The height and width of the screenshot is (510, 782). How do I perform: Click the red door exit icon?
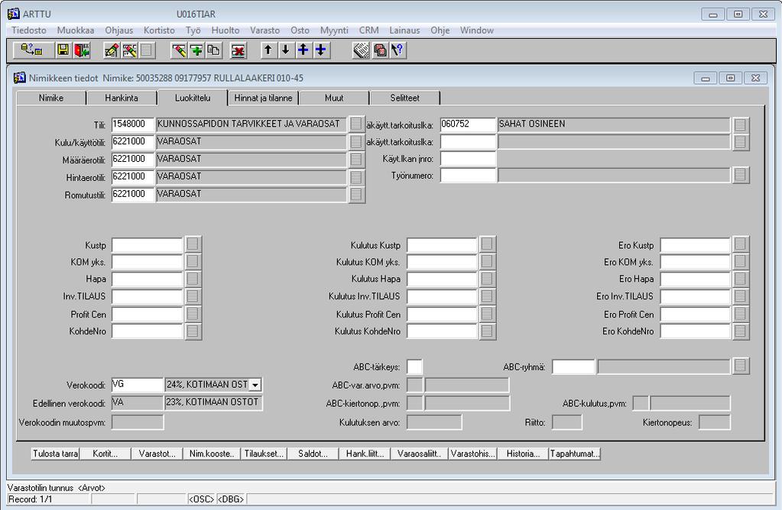81,50
